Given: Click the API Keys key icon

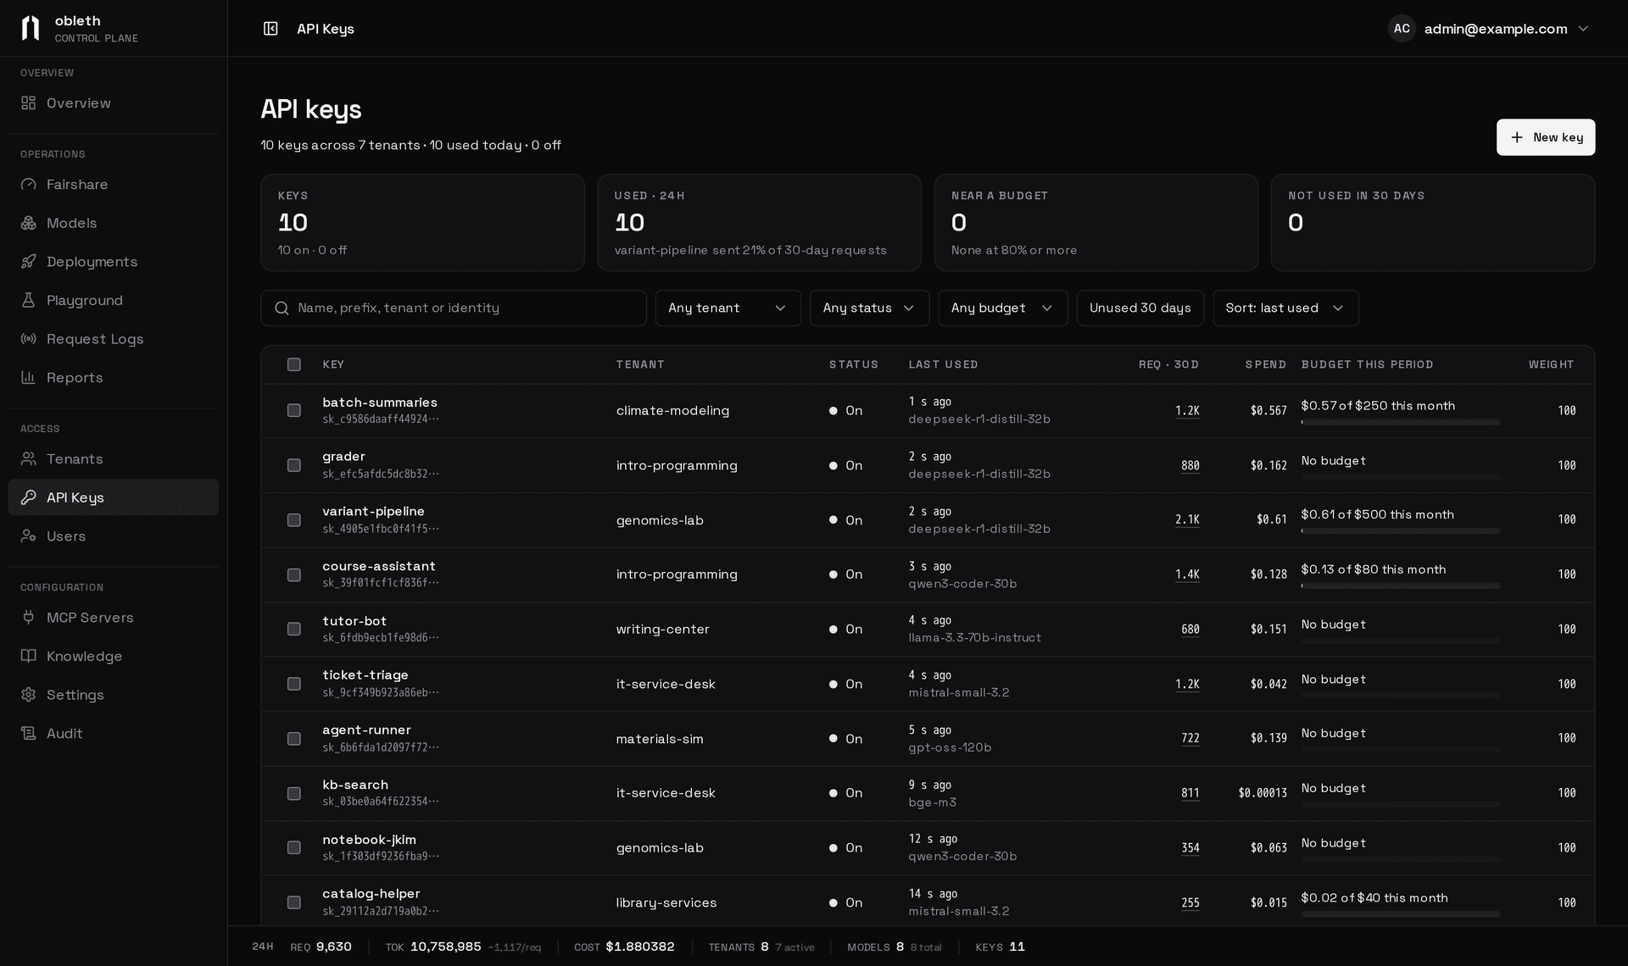Looking at the screenshot, I should coord(29,497).
